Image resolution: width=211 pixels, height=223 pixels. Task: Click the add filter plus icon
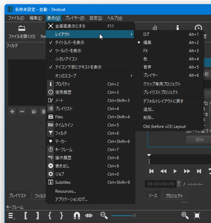pyautogui.click(x=12, y=111)
